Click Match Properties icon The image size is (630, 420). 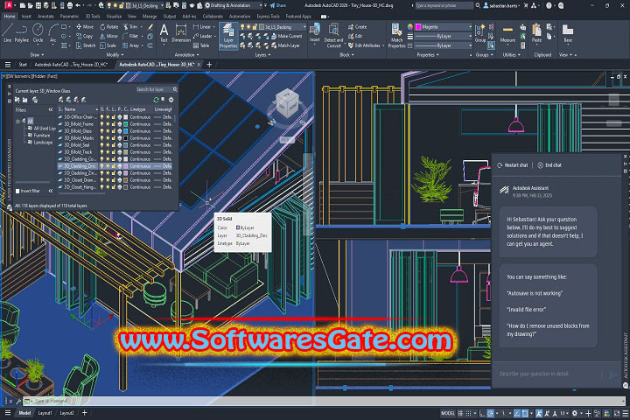[396, 36]
